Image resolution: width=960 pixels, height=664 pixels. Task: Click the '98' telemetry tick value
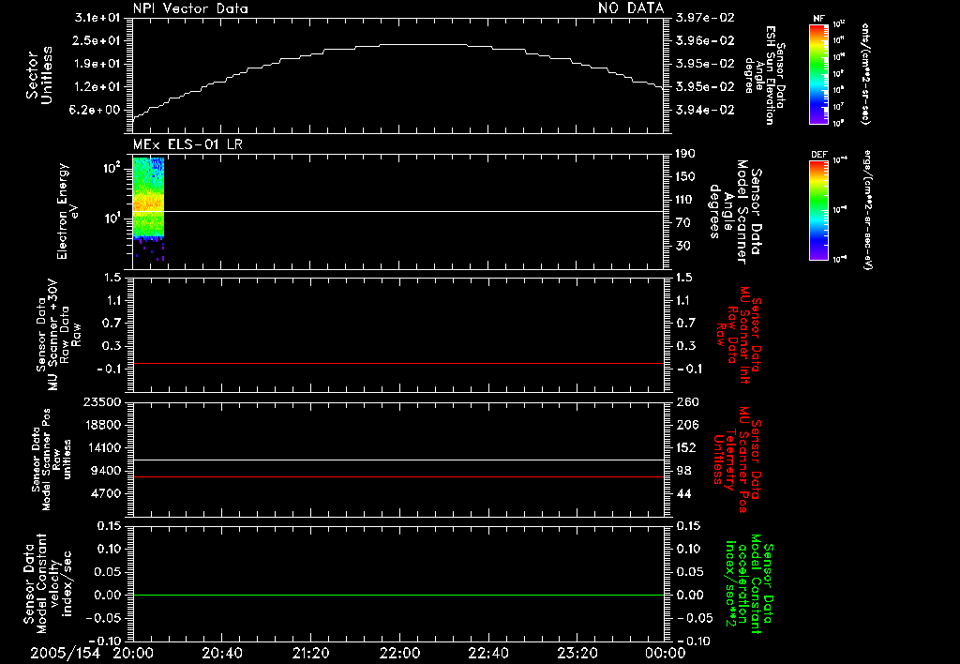click(683, 471)
